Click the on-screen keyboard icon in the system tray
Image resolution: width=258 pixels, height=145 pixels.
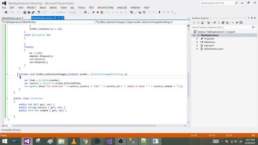coord(216,141)
